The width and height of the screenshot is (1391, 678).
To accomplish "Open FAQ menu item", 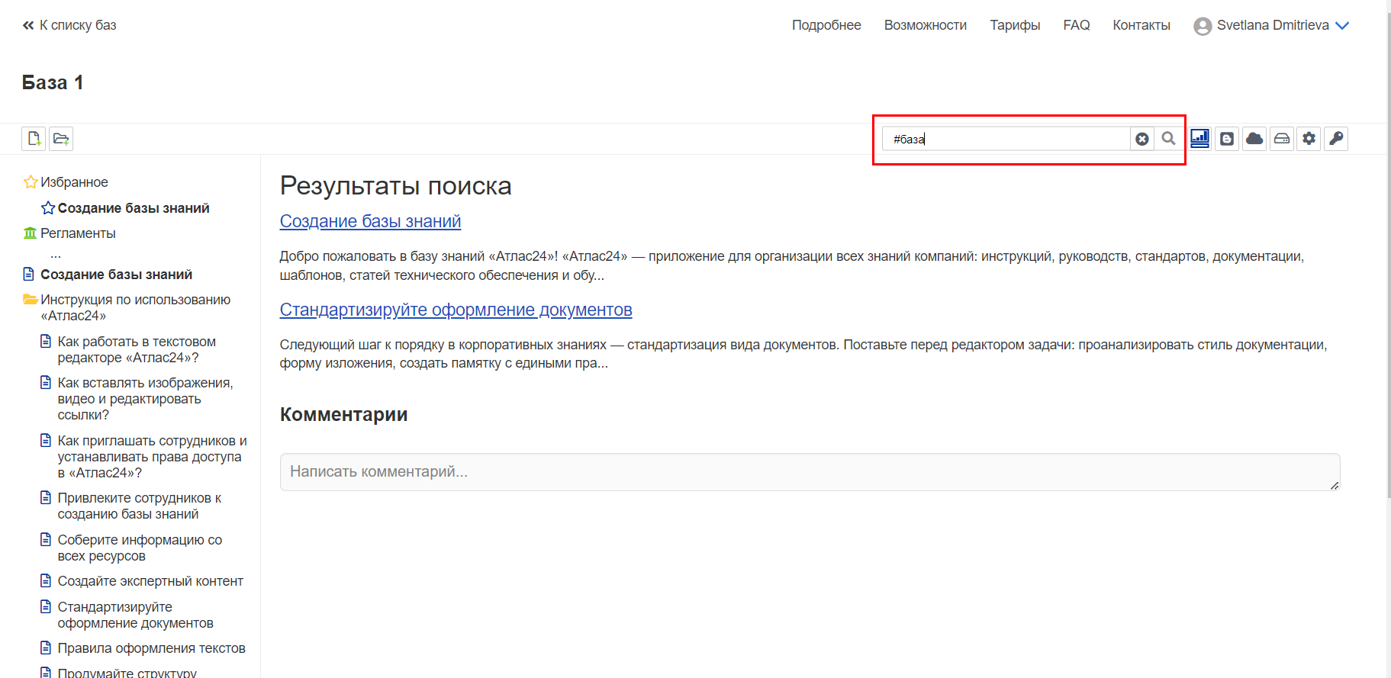I will [1077, 25].
